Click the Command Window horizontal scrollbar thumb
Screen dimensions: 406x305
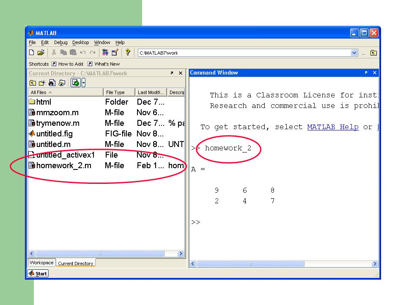(250, 264)
